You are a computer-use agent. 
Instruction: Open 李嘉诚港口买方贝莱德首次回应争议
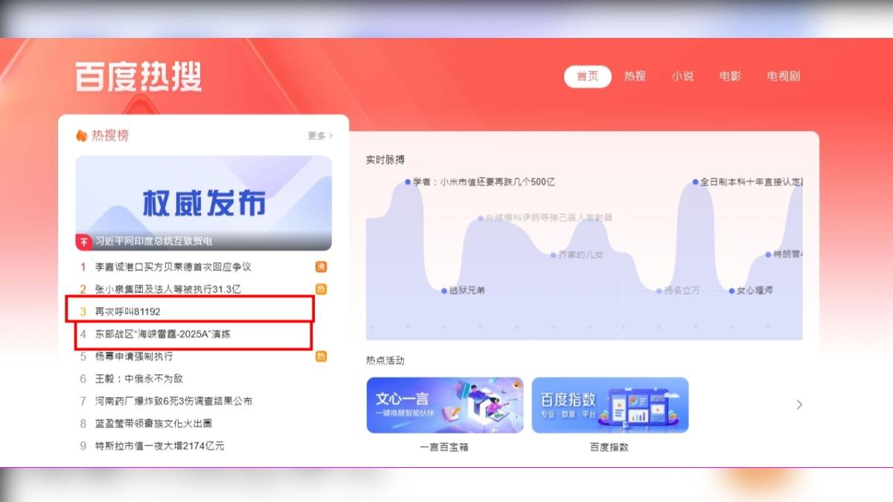pos(173,267)
